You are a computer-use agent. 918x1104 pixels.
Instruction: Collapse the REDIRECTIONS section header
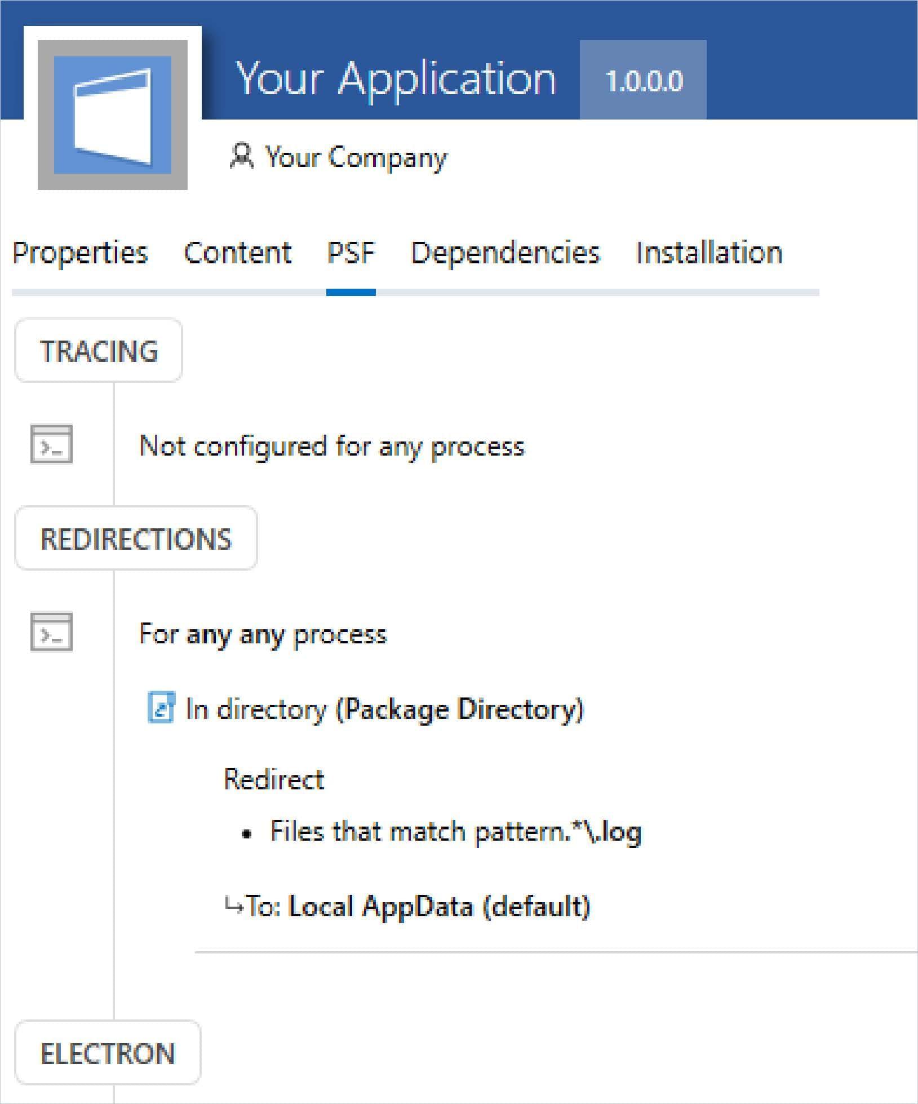(x=136, y=538)
